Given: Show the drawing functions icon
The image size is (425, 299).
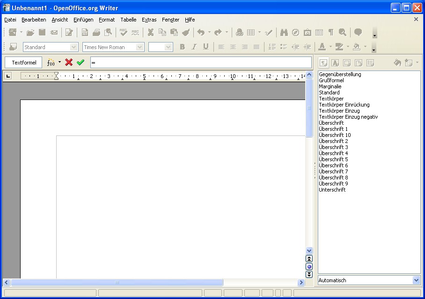Looking at the screenshot, I should 269,33.
